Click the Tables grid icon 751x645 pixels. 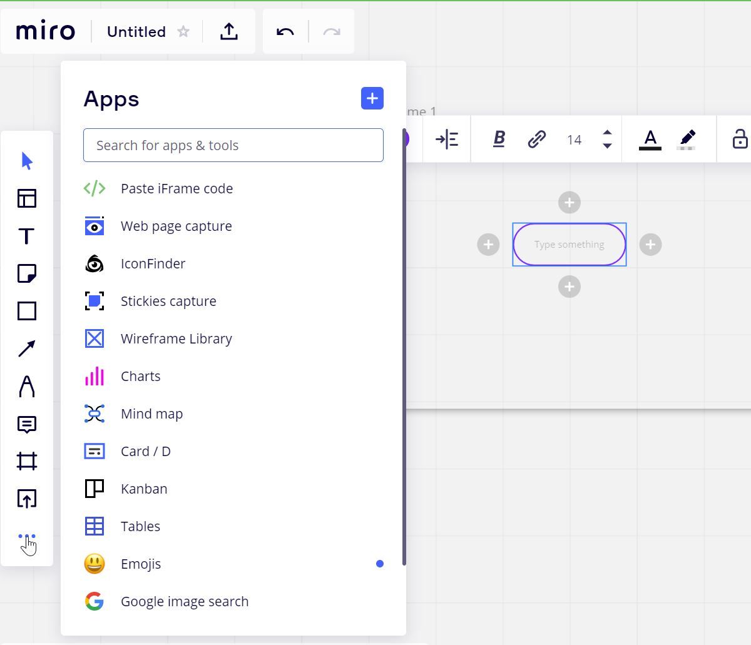coord(95,526)
